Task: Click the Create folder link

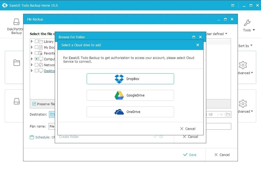Action: (69, 137)
